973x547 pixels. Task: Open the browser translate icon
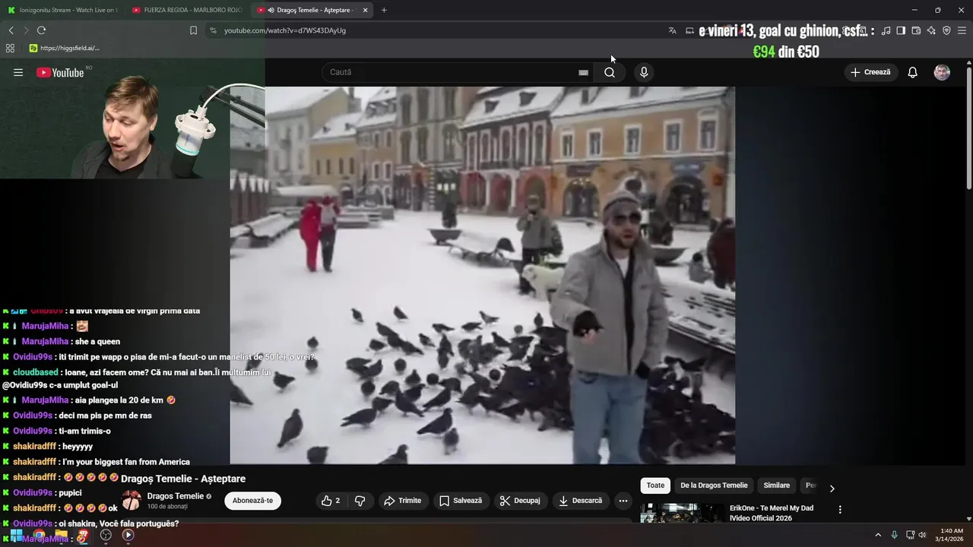[672, 30]
